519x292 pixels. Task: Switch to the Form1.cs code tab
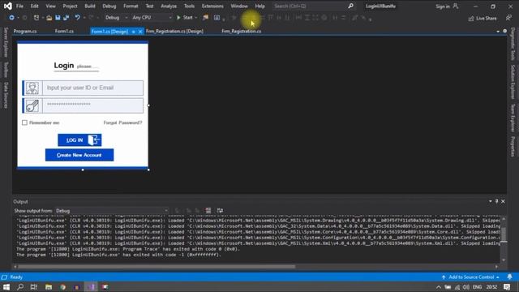point(64,31)
